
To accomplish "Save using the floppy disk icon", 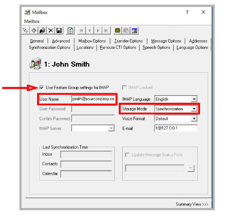I will pyautogui.click(x=59, y=31).
